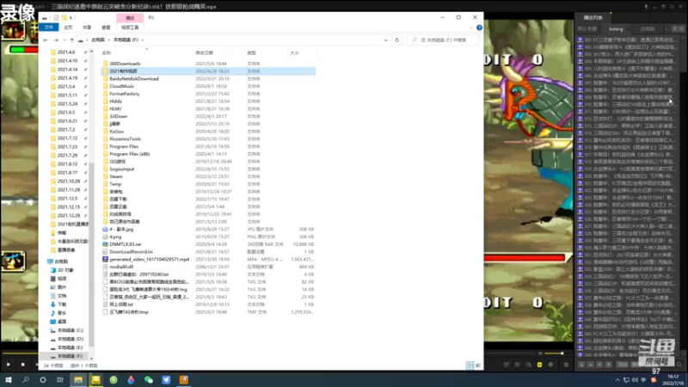
Task: Open the 视频工具 ribbon tab
Action: [x=130, y=28]
